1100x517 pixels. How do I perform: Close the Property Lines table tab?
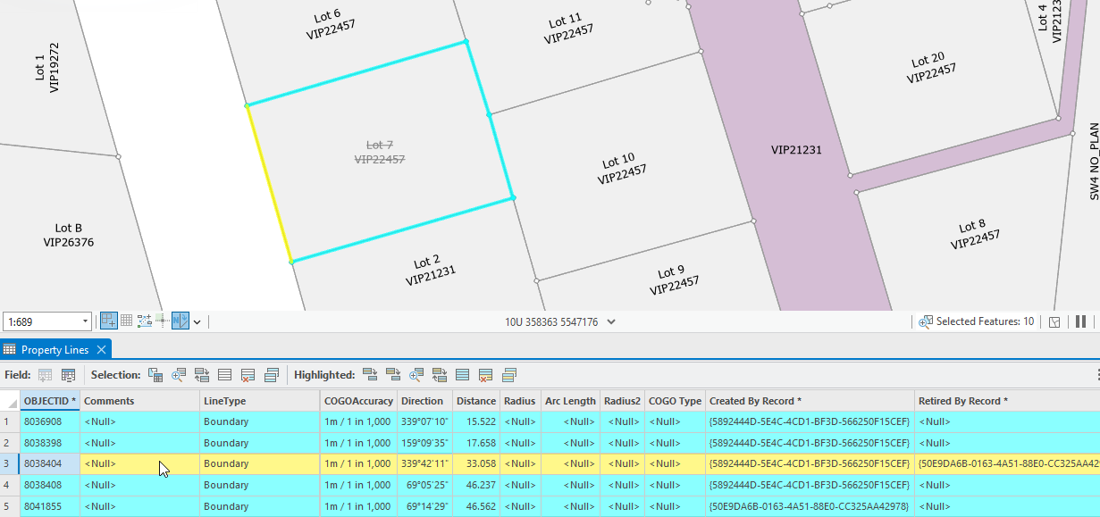[x=102, y=350]
